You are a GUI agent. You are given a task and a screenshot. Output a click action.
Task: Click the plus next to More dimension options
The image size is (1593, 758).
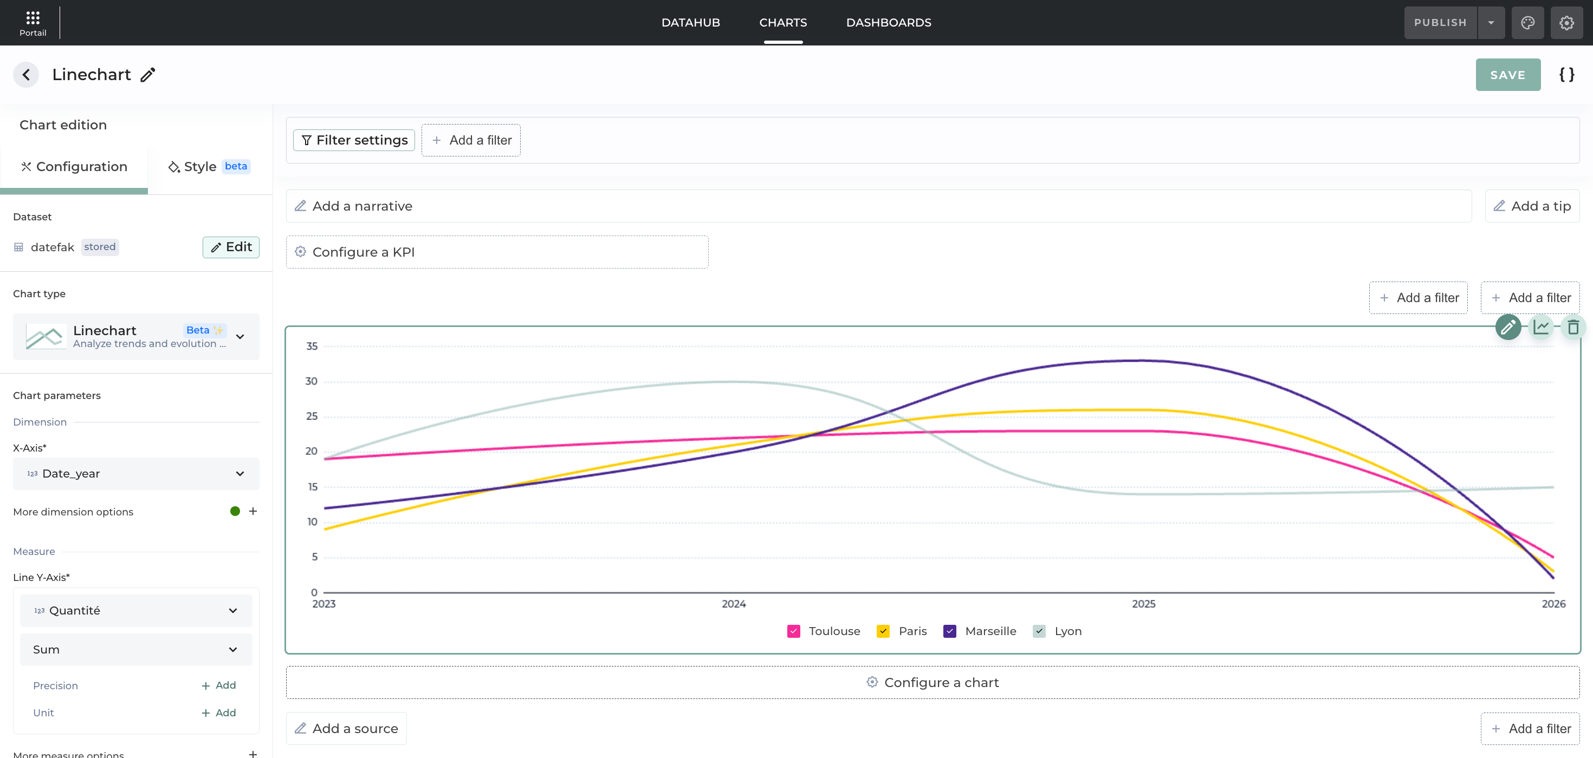click(253, 511)
